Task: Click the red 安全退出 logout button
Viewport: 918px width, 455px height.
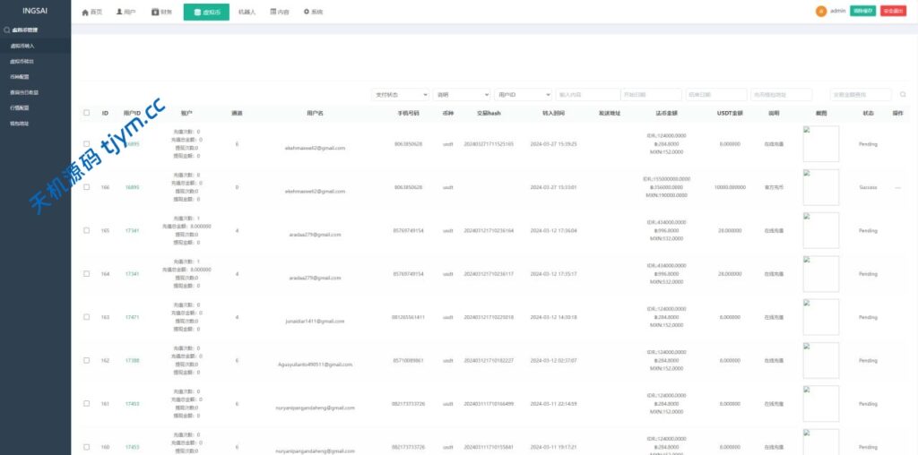Action: tap(893, 12)
